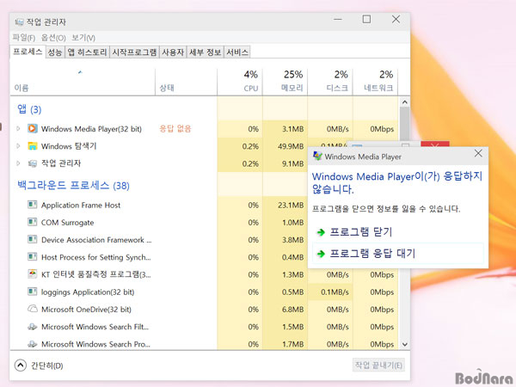
Task: Click the Application Frame Host icon
Action: 32,205
